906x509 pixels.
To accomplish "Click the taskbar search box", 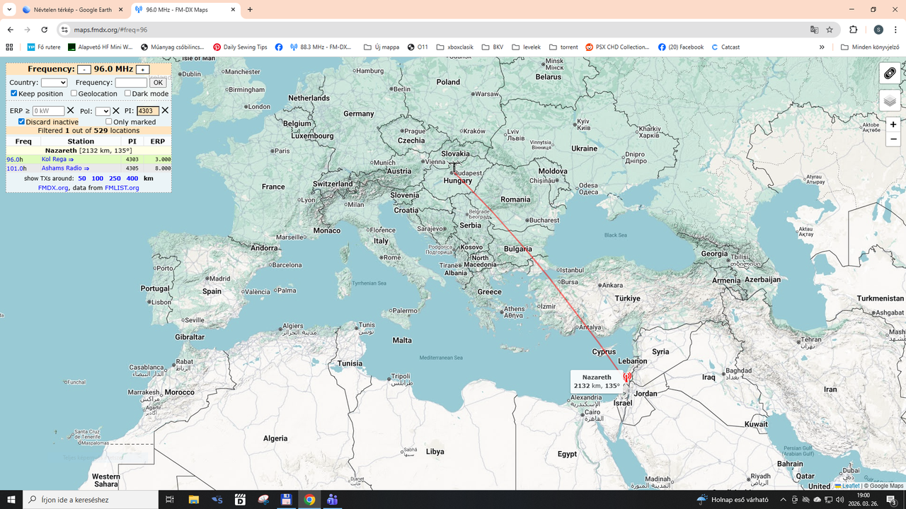I will (x=91, y=499).
